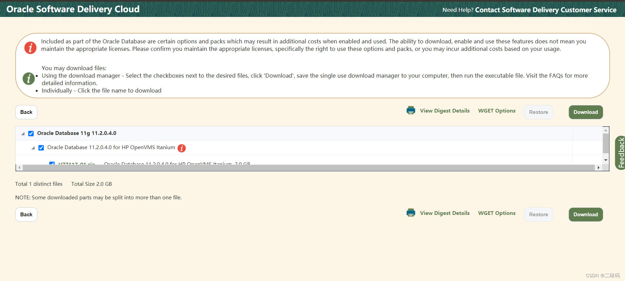Open the top View Digest Details link
Viewport: 625px width, 281px height.
tap(445, 111)
